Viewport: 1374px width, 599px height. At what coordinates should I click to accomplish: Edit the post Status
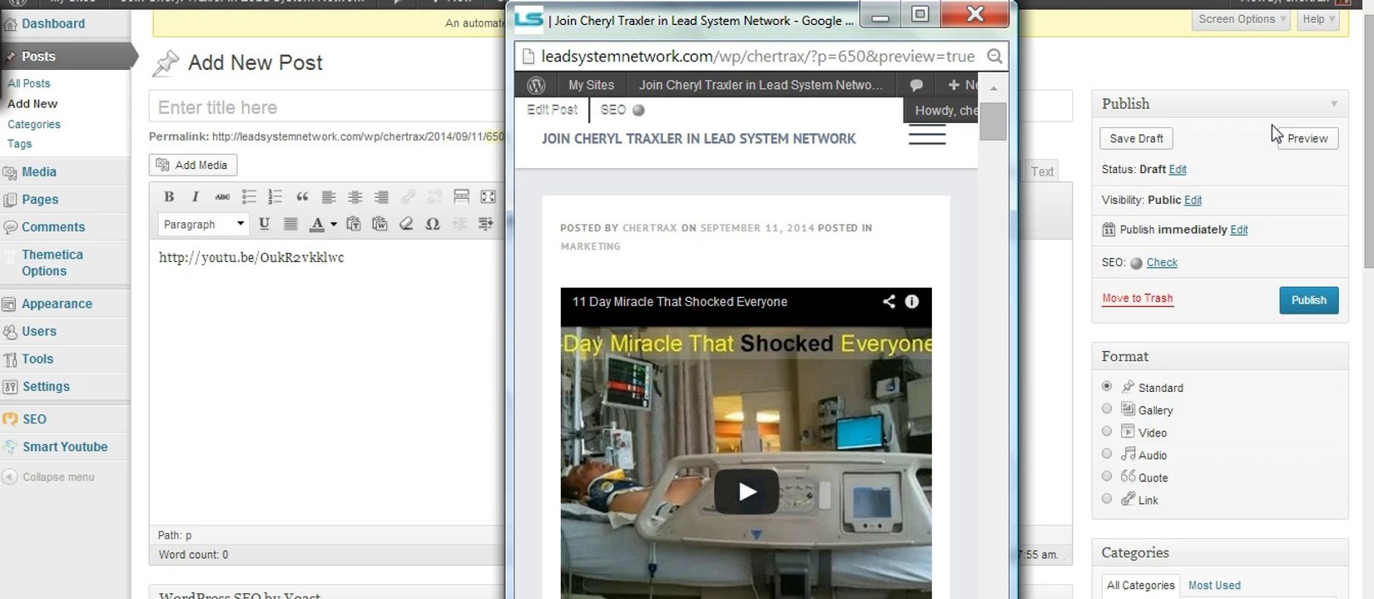click(x=1178, y=170)
